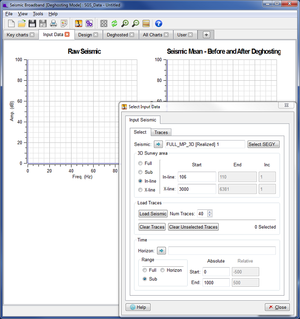Click the dialog Help button

tap(138, 307)
